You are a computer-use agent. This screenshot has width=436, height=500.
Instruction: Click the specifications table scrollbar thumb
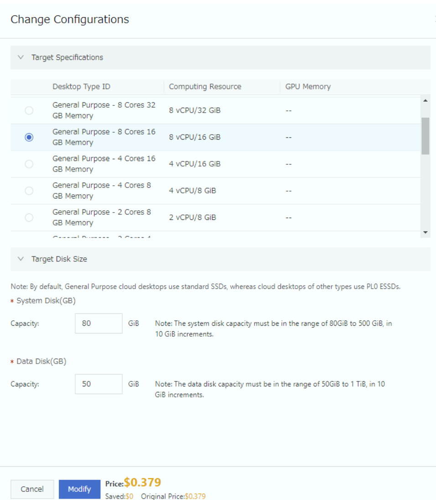[426, 136]
